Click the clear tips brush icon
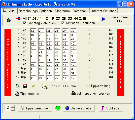This screenshot has height=120, width=135. [x=18, y=86]
